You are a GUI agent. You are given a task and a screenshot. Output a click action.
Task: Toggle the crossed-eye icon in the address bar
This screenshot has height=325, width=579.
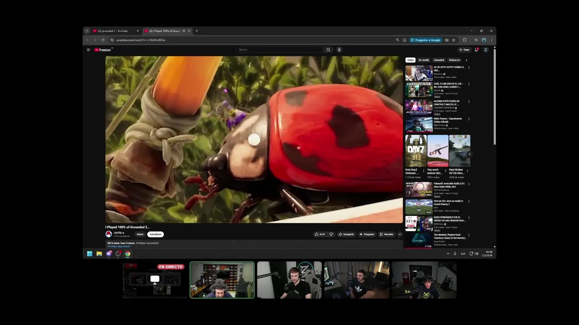click(446, 40)
